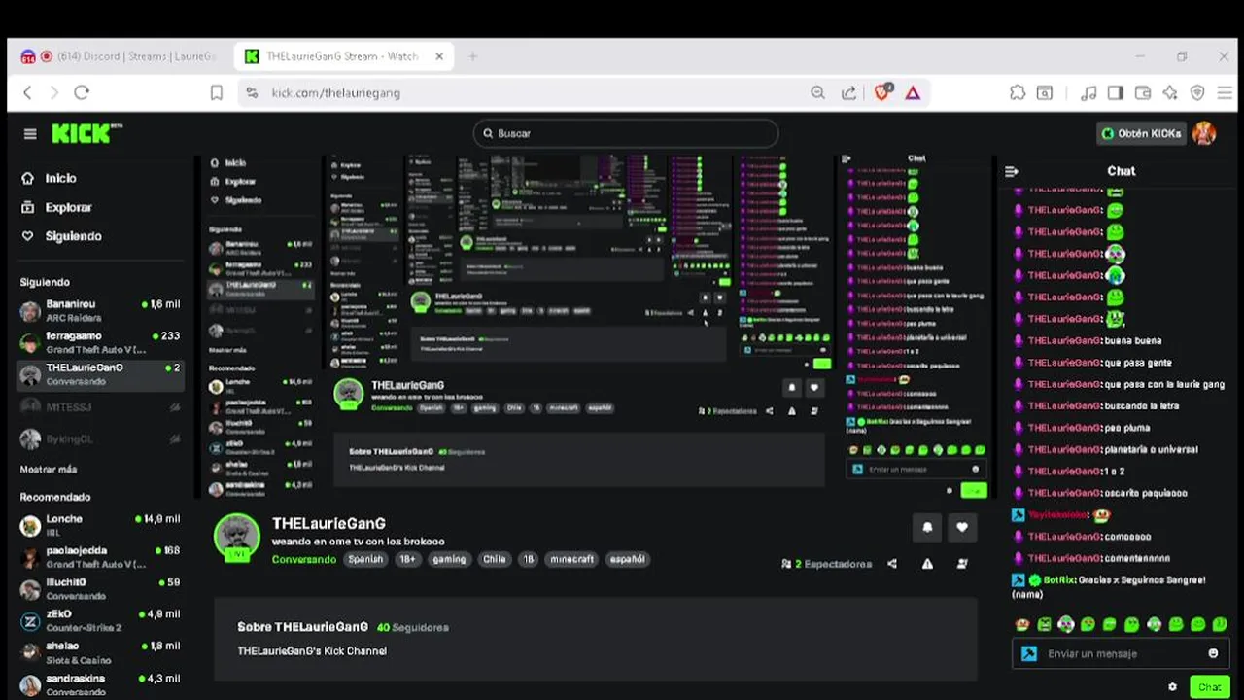Focus the Buscar search field
The height and width of the screenshot is (700, 1244).
626,133
